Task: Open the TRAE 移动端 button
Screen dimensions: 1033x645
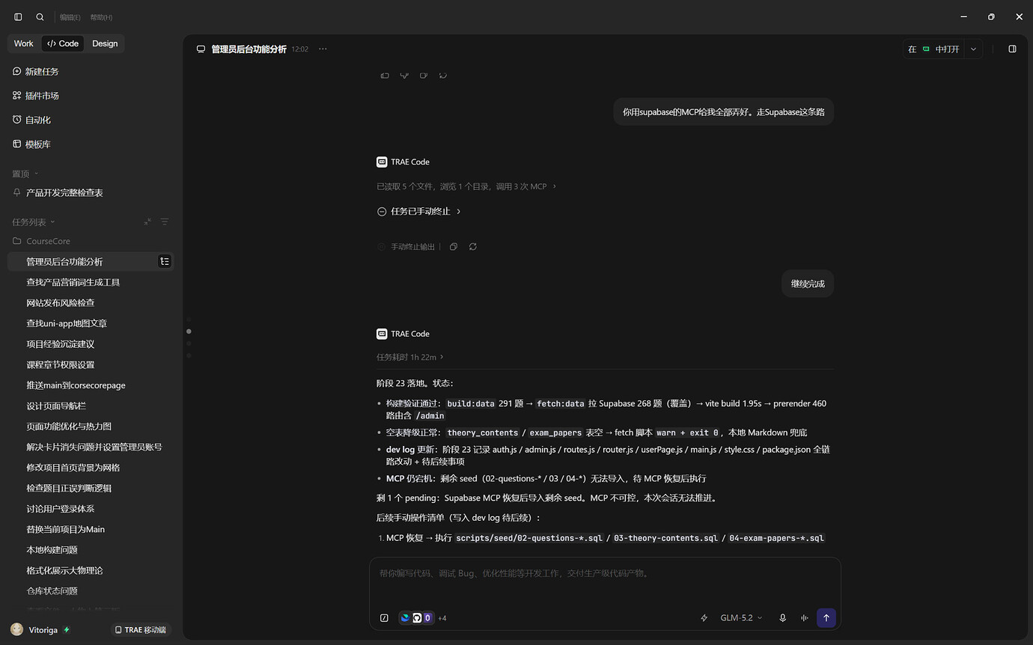Action: [141, 630]
